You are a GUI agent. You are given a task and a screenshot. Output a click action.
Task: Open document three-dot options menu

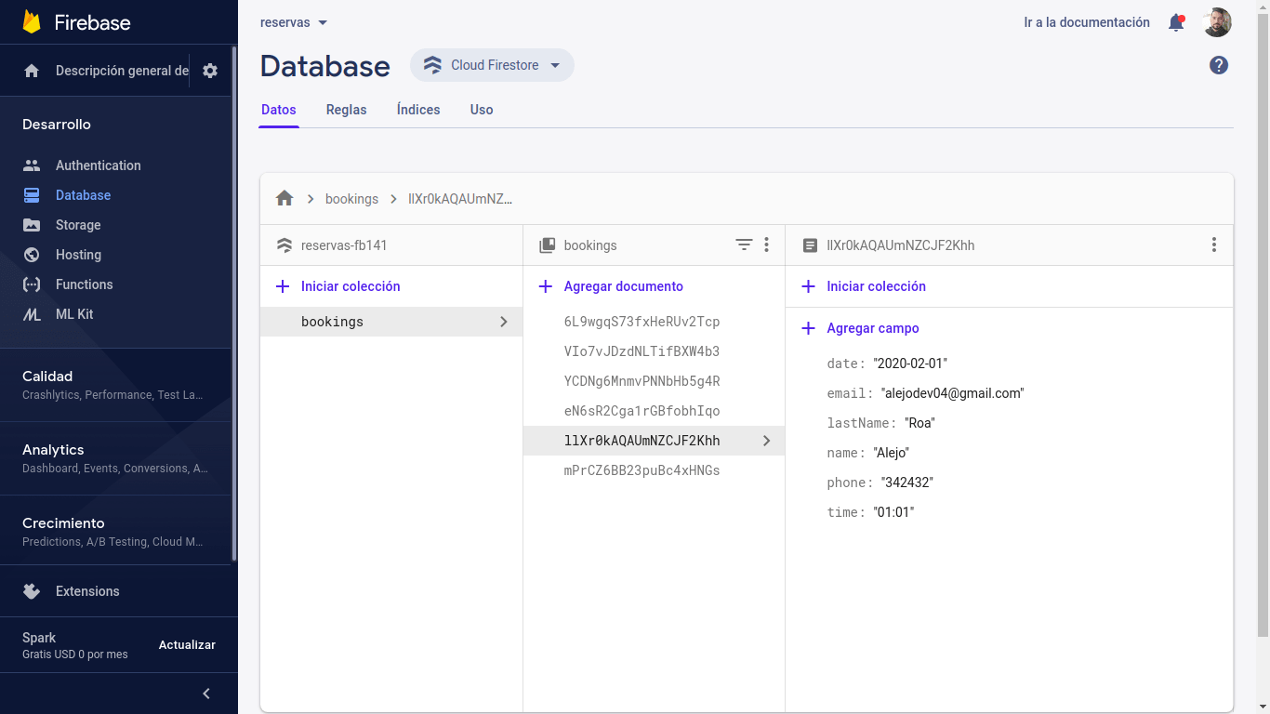tap(1213, 245)
